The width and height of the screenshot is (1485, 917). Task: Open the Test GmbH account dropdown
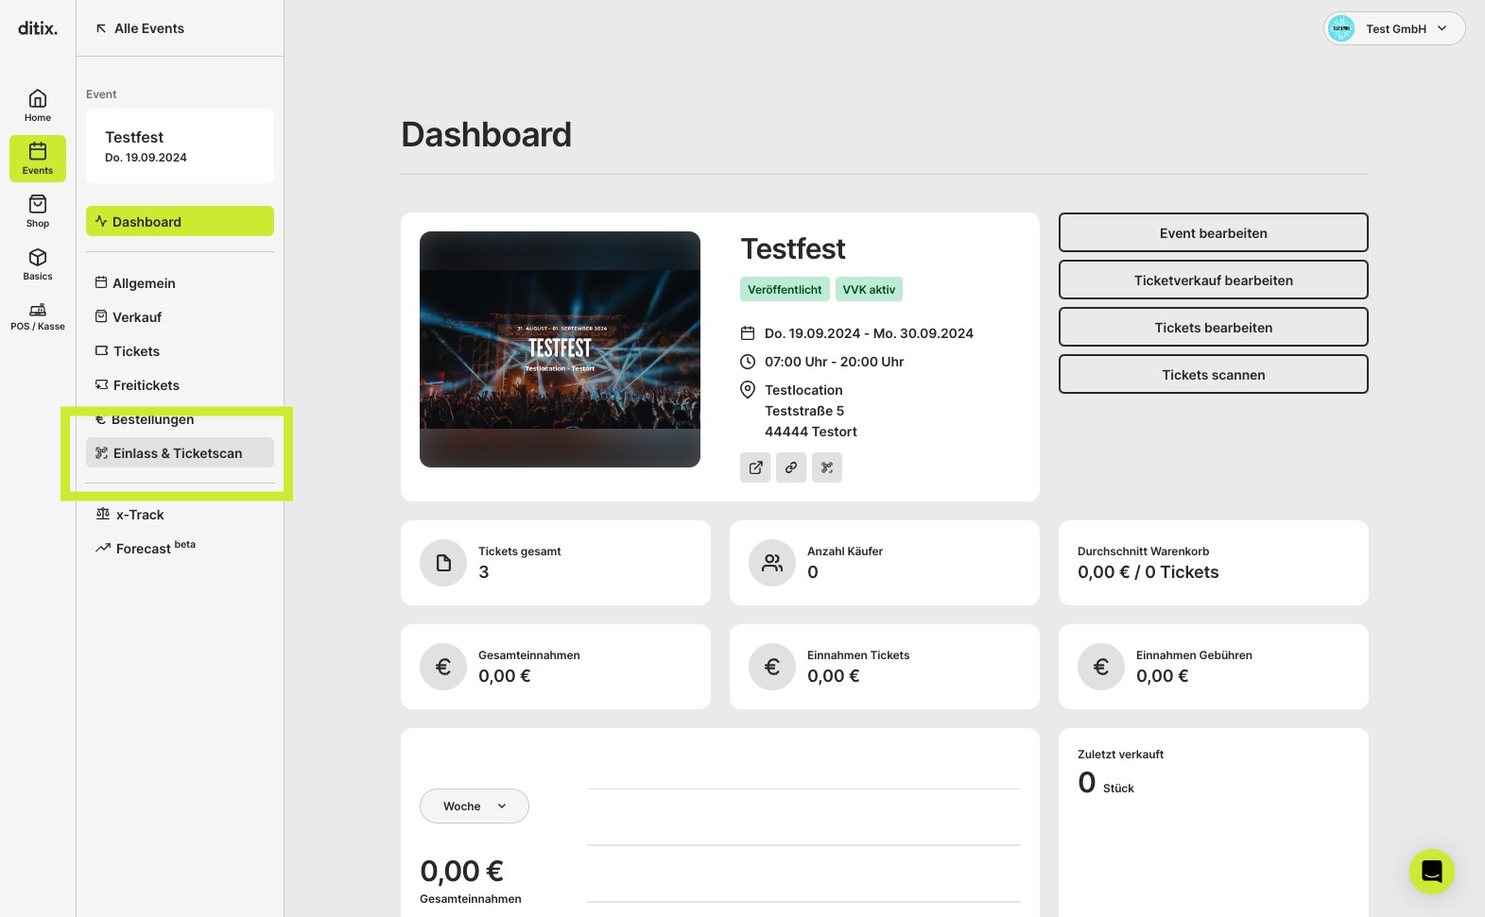(1394, 28)
